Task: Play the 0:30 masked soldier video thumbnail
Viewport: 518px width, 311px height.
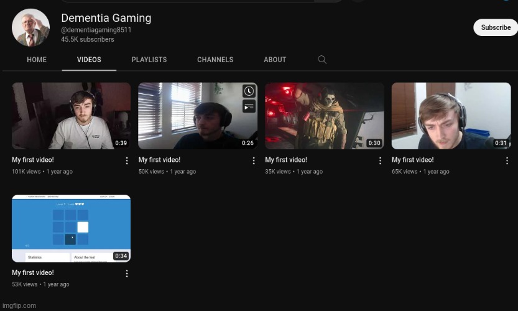Action: click(x=325, y=116)
